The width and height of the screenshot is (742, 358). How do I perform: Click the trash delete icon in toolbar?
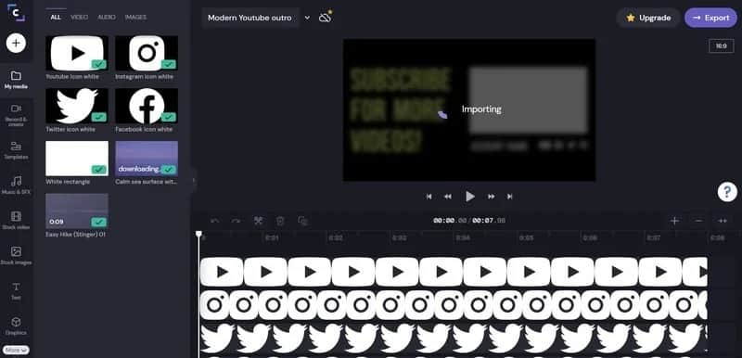(280, 221)
